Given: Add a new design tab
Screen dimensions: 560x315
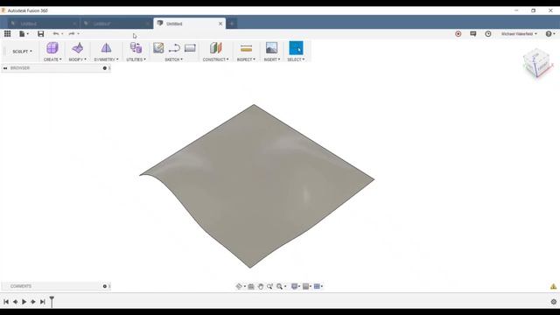Looking at the screenshot, I should pos(231,24).
